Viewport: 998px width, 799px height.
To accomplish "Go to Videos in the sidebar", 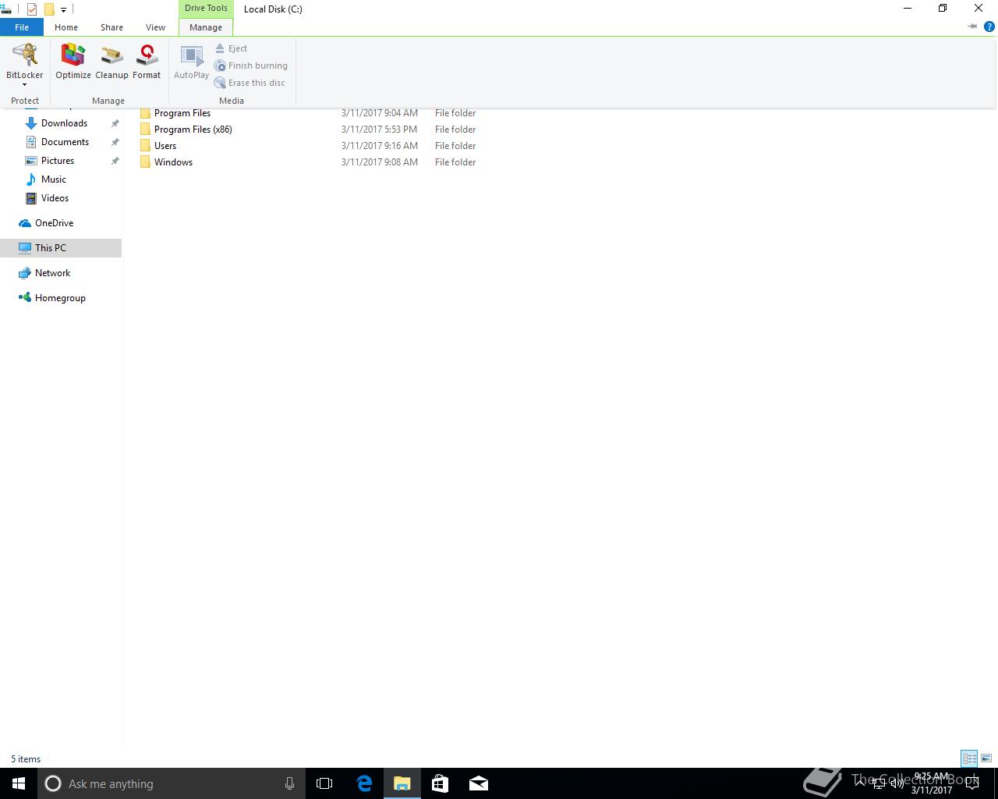I will [55, 198].
